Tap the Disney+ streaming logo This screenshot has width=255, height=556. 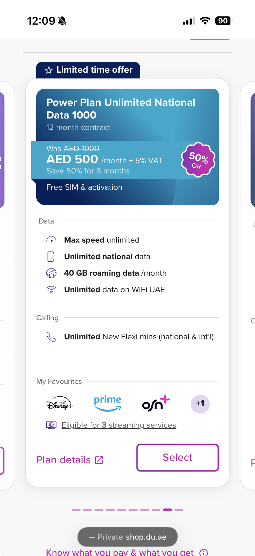click(x=59, y=403)
